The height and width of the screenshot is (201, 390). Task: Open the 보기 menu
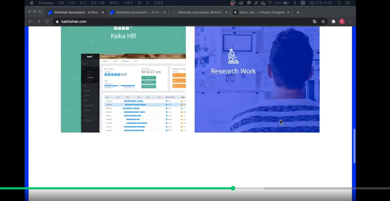[x=83, y=3]
